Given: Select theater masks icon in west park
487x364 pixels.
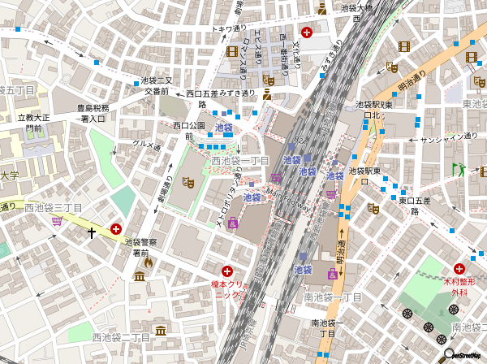Looking at the screenshot, I should click(x=187, y=184).
